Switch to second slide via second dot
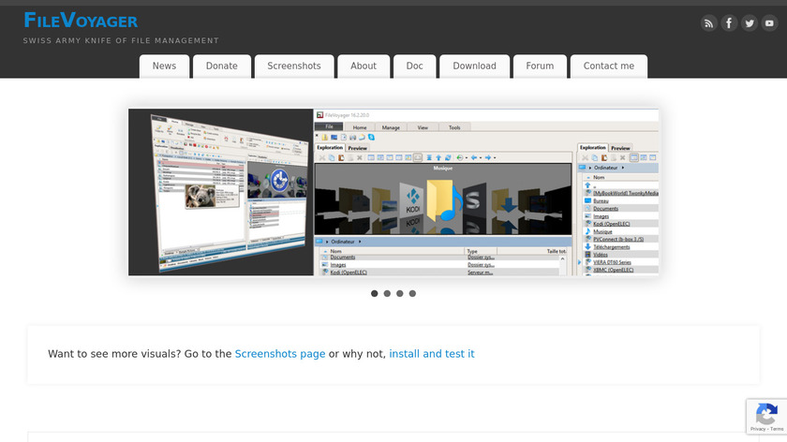Image resolution: width=787 pixels, height=442 pixels. (387, 293)
